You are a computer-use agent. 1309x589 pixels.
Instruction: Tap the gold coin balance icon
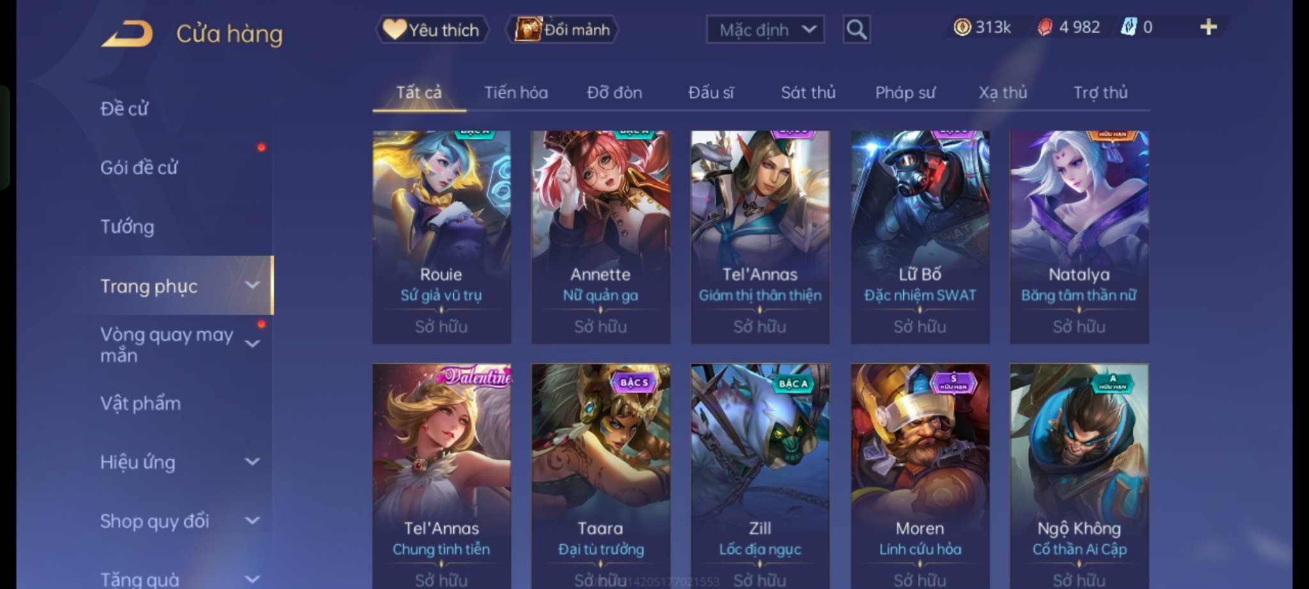(962, 27)
